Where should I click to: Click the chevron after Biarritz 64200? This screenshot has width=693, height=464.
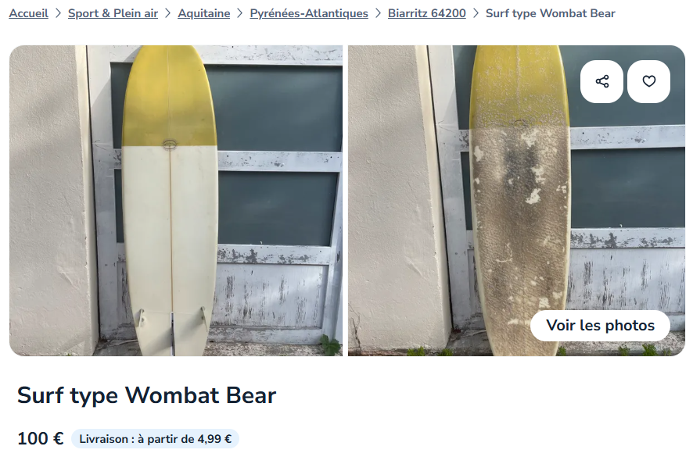(x=476, y=13)
